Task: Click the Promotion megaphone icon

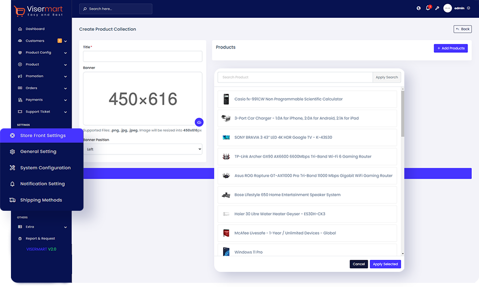Action: (20, 76)
